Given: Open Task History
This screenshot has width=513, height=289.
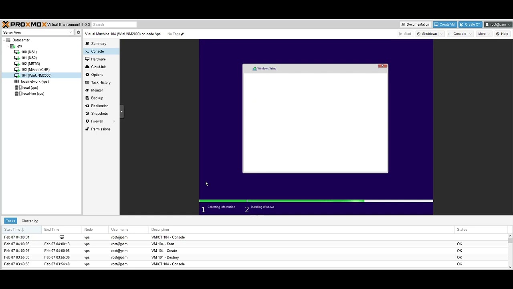Looking at the screenshot, I should coord(101,82).
